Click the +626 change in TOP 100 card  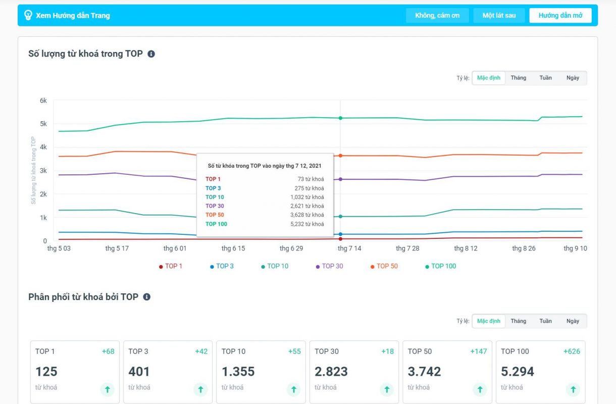[572, 351]
